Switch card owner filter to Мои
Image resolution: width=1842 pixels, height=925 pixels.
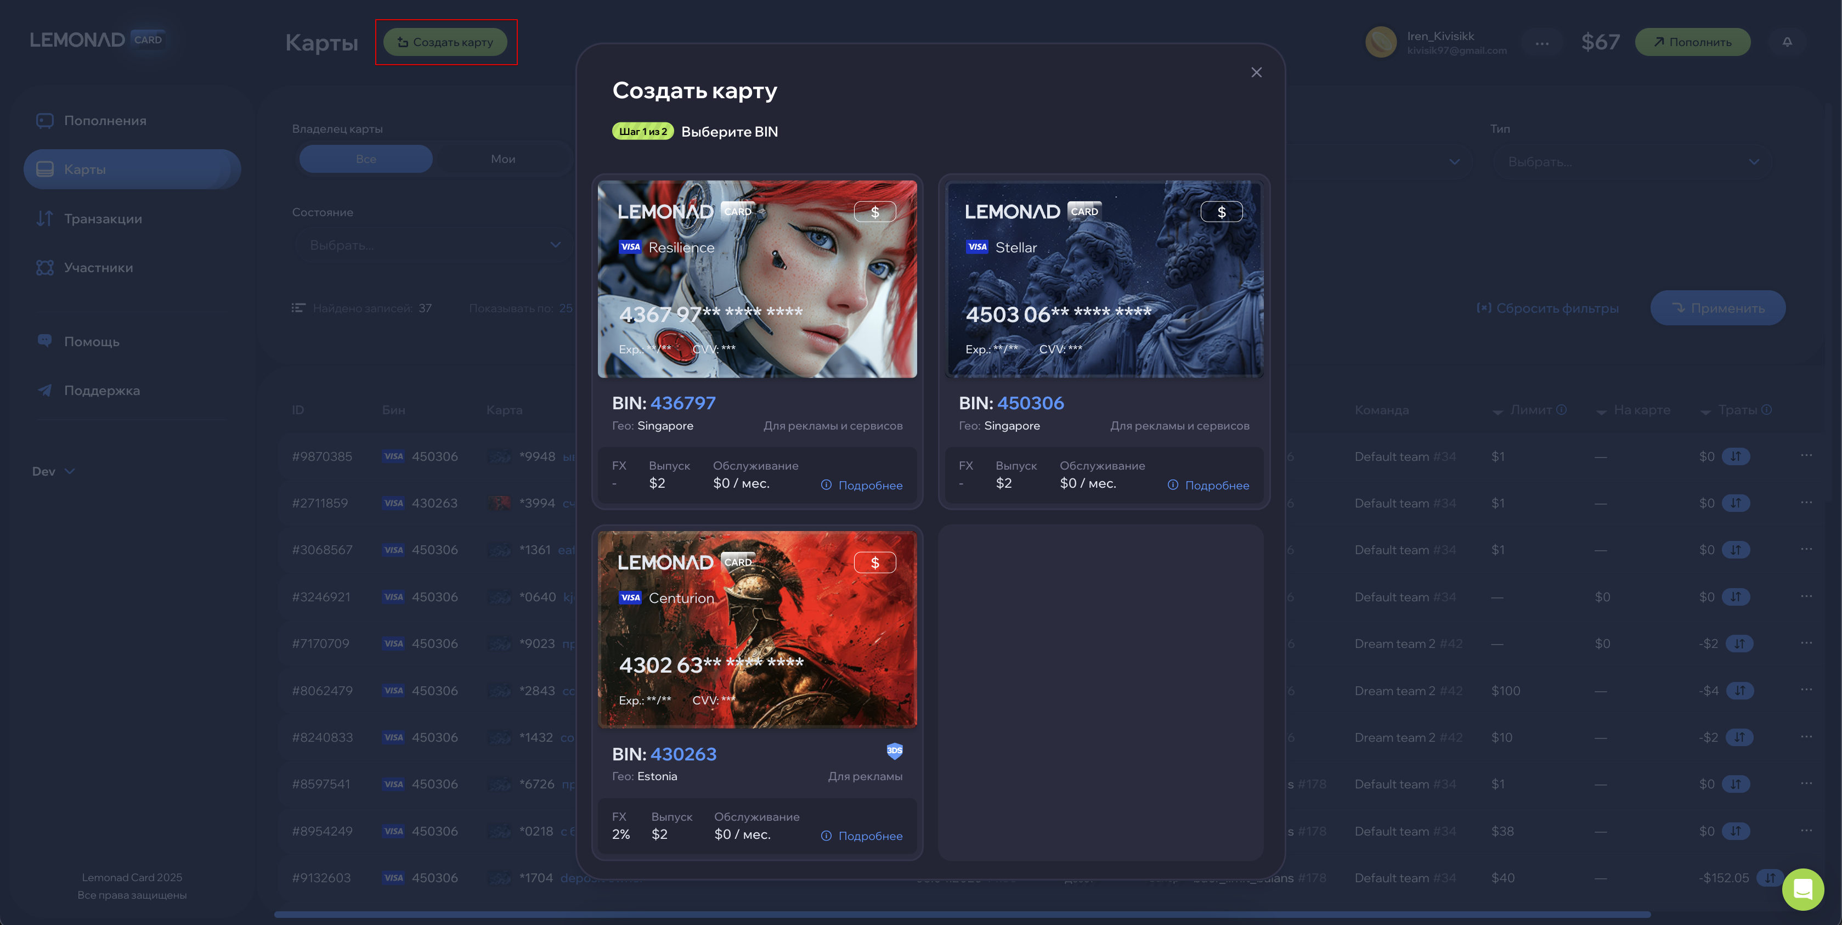pyautogui.click(x=502, y=159)
